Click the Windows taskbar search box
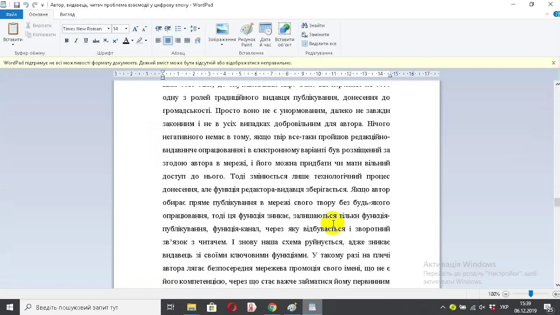560x315 pixels. [90, 307]
